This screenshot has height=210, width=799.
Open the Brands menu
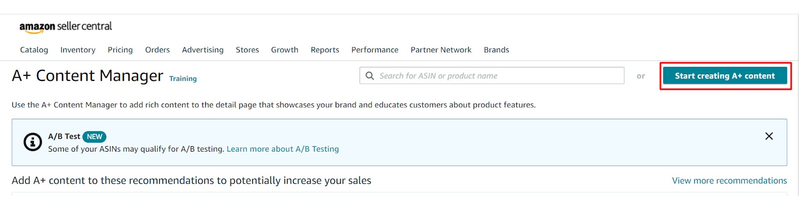(496, 50)
